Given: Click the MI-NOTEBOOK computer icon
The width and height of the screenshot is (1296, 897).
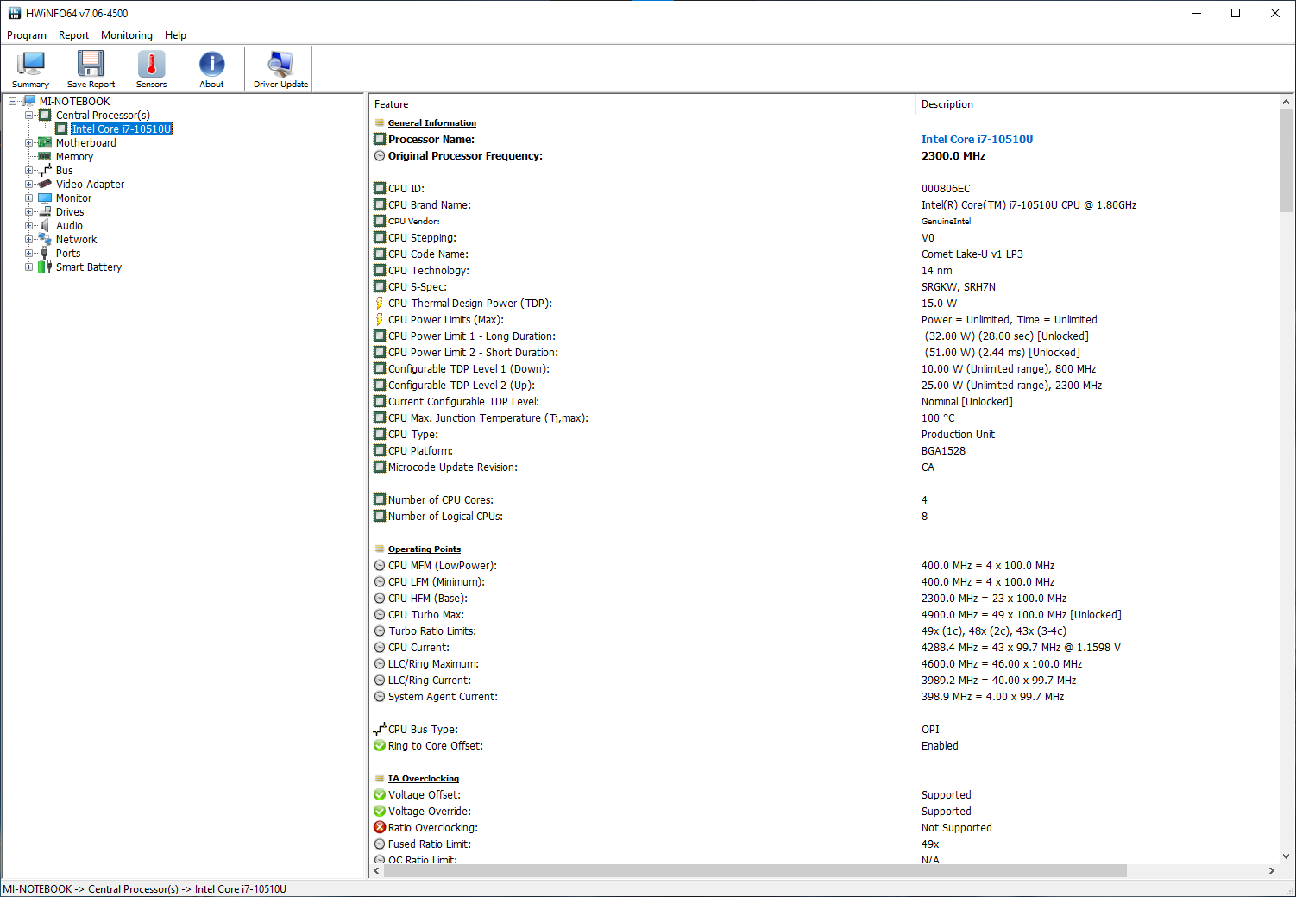Looking at the screenshot, I should pyautogui.click(x=28, y=101).
